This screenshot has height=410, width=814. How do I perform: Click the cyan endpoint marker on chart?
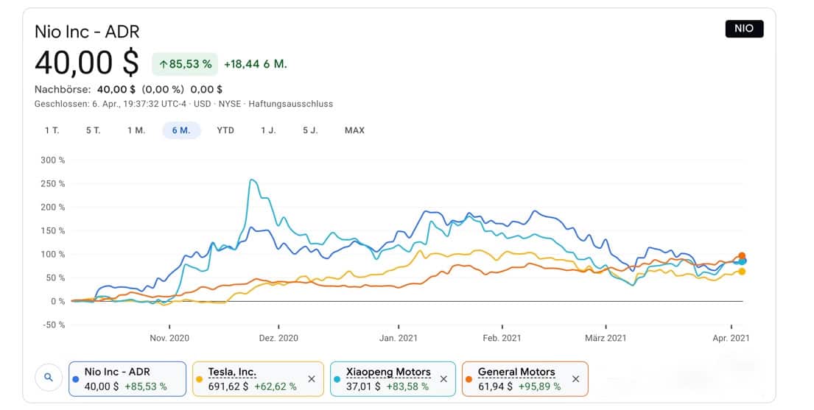743,261
